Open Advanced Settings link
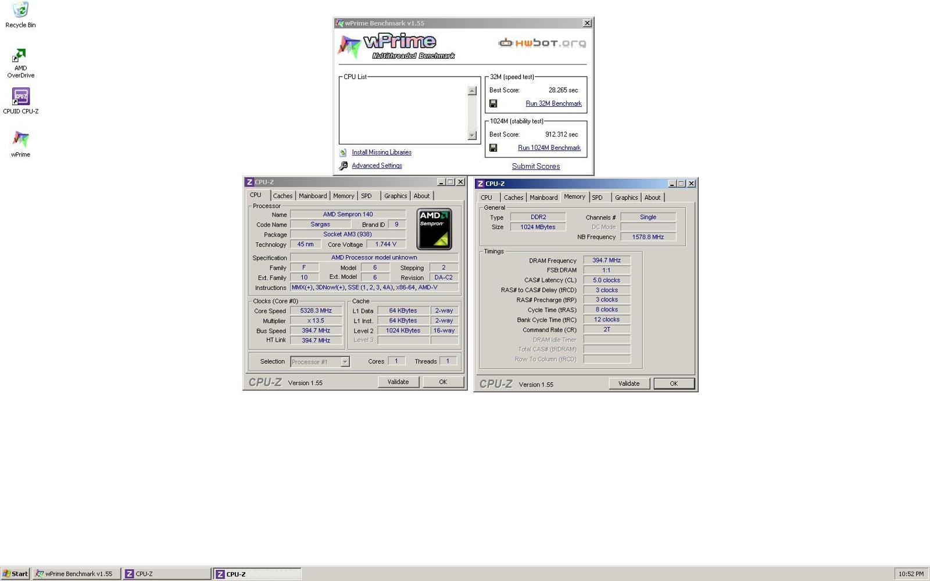 (x=377, y=166)
